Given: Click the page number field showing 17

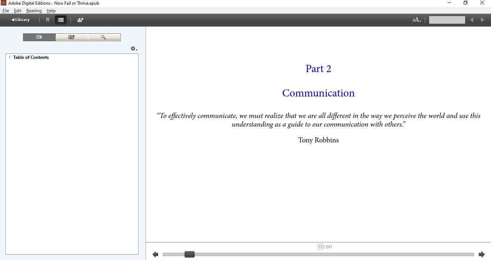Looking at the screenshot, I should (320, 247).
